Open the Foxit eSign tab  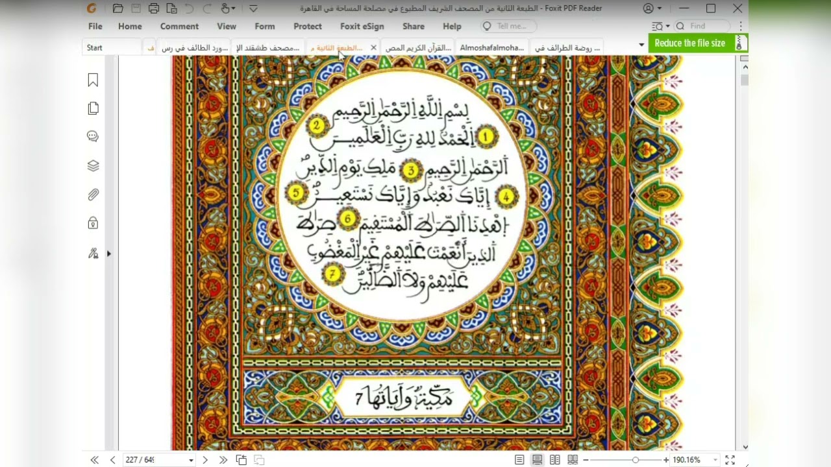[x=362, y=27]
